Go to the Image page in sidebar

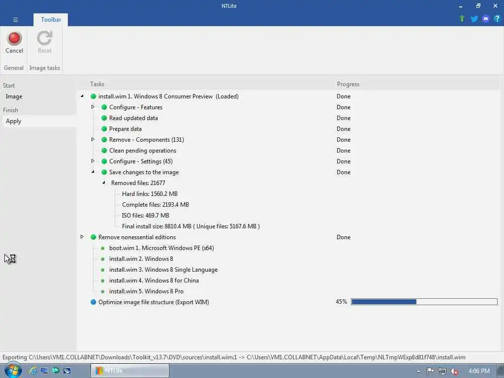[14, 96]
